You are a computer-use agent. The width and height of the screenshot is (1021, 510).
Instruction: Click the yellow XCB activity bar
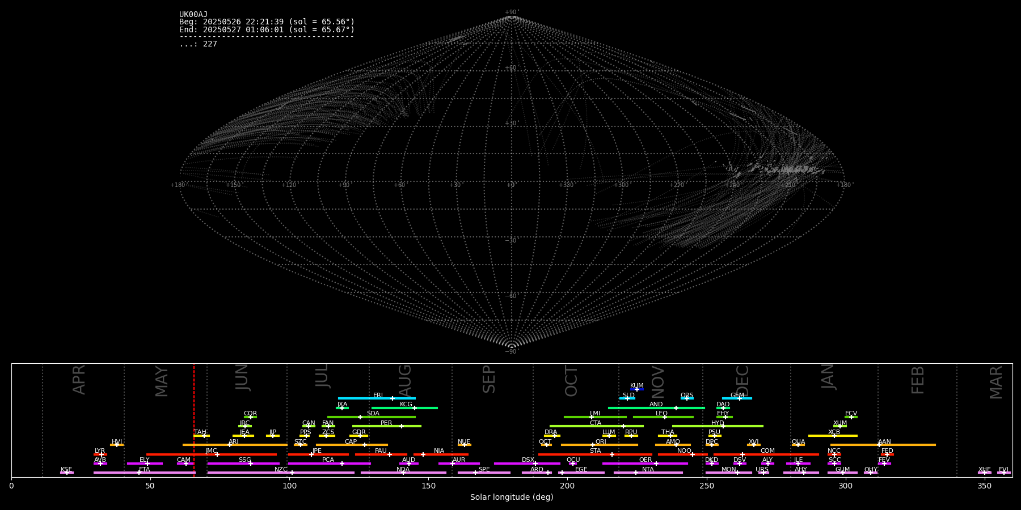pos(833,436)
